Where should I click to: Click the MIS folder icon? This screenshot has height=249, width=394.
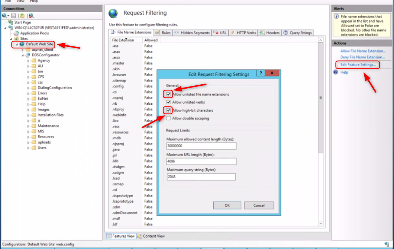(x=34, y=131)
